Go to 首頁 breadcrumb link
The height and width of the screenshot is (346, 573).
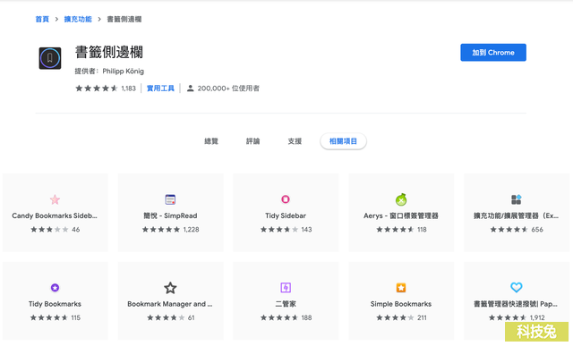point(42,19)
